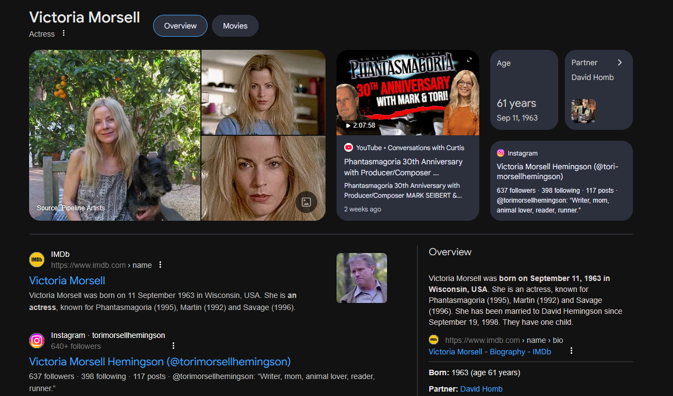Click the Born: 1963 (age 61 years) line
Viewport: 673px width, 396px height.
point(474,372)
